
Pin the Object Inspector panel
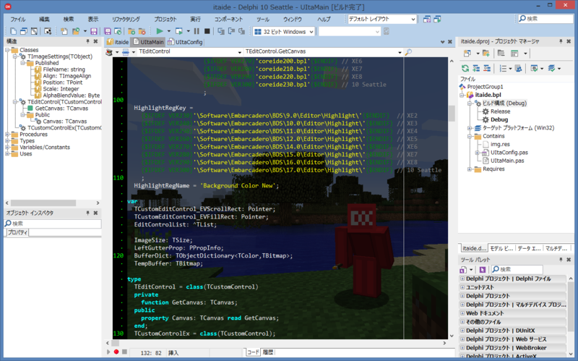point(87,213)
